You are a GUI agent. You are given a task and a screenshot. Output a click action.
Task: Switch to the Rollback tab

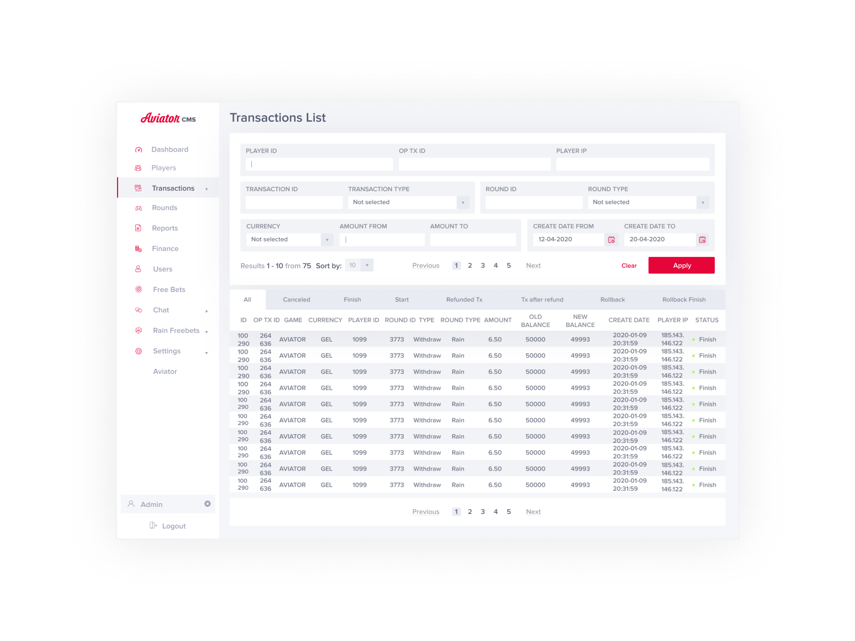612,300
